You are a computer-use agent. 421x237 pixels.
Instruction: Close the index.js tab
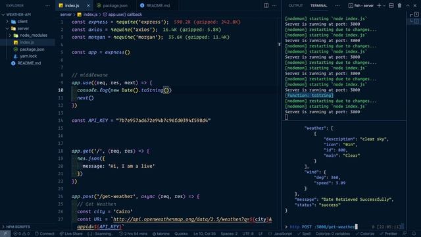(88, 5)
